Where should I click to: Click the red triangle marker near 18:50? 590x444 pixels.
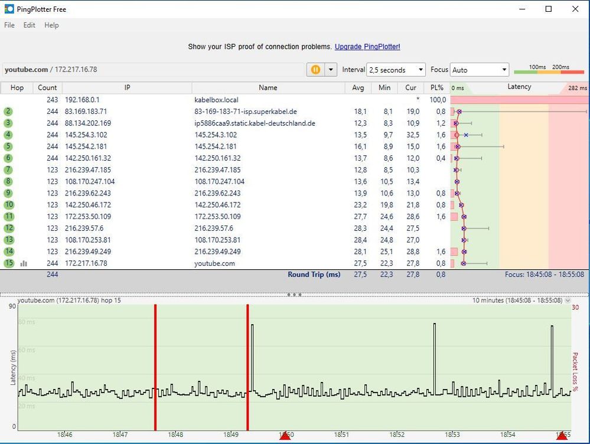pyautogui.click(x=285, y=436)
